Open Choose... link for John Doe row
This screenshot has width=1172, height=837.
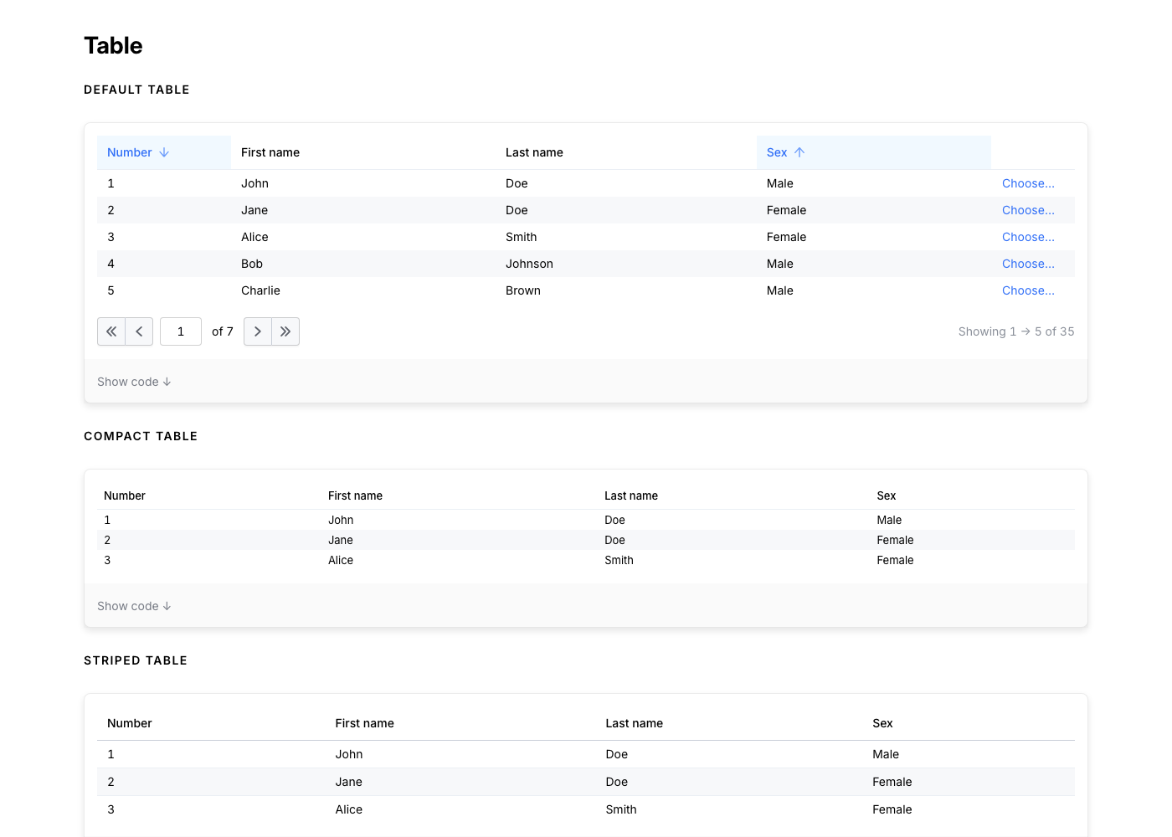[1028, 183]
